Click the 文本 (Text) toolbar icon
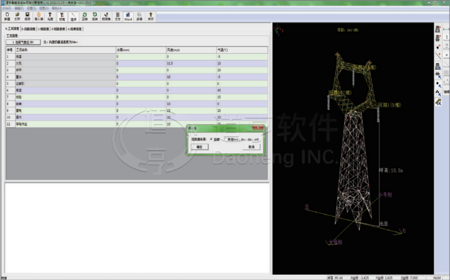Viewport: 450px width, 280px height. click(117, 16)
